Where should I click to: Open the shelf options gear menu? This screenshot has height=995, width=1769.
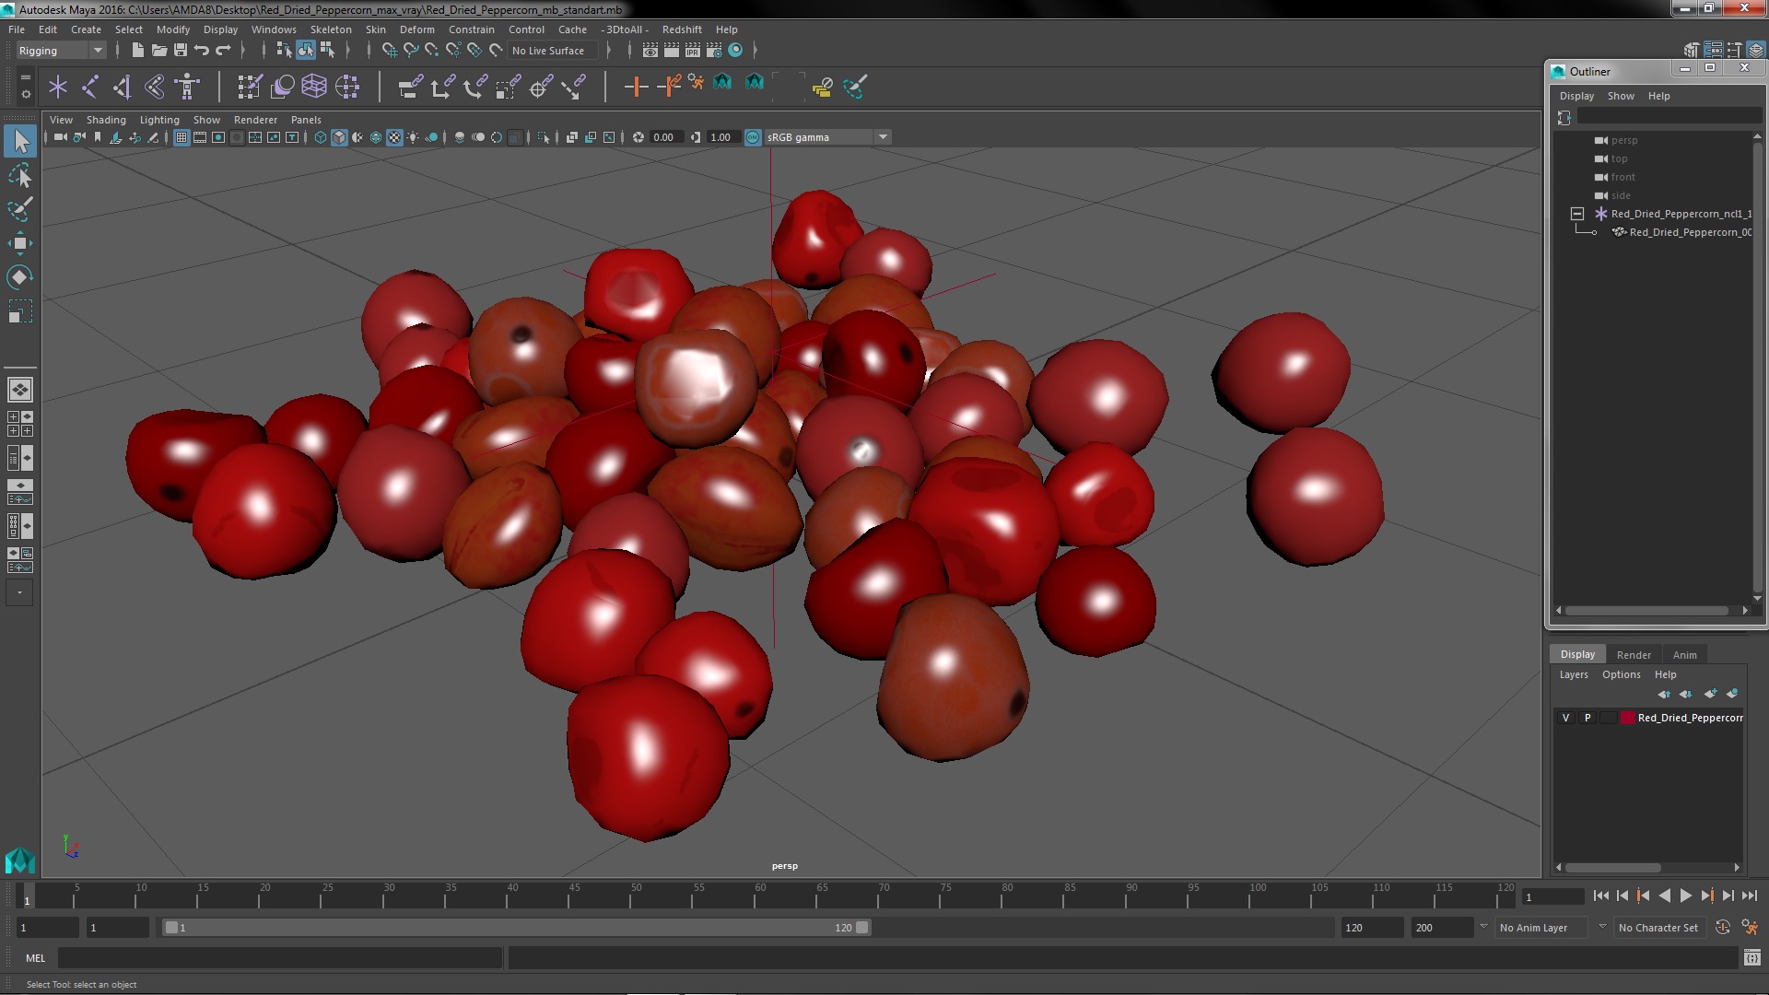(x=26, y=94)
